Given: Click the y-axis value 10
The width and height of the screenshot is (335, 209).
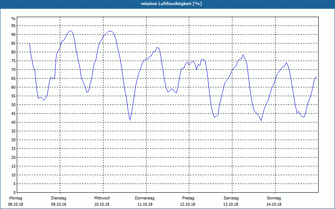Looking at the screenshot, I should [x=13, y=175].
